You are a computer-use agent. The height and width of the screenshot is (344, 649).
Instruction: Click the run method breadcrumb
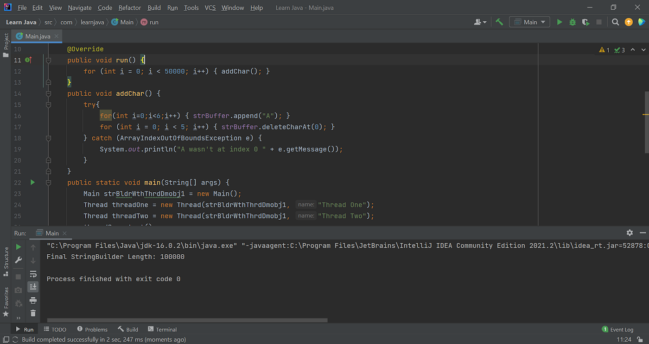[149, 22]
